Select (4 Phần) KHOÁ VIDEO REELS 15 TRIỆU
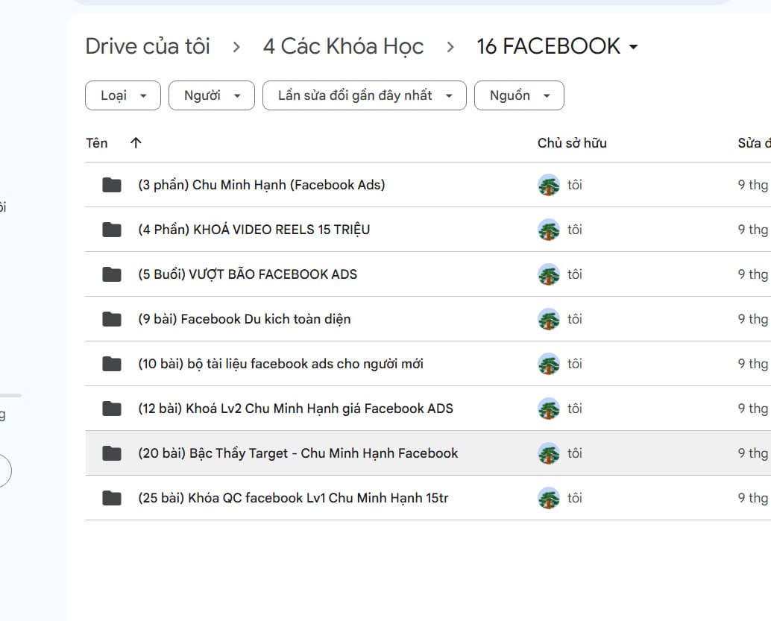Image resolution: width=771 pixels, height=621 pixels. point(254,230)
